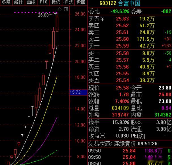
Task: Click the 26.00 price axis label
Action: point(80,14)
